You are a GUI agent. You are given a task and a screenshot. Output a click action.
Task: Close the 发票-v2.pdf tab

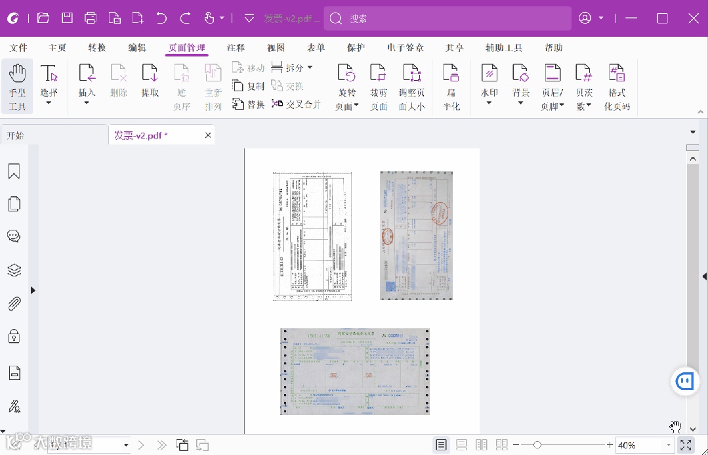[x=208, y=135]
